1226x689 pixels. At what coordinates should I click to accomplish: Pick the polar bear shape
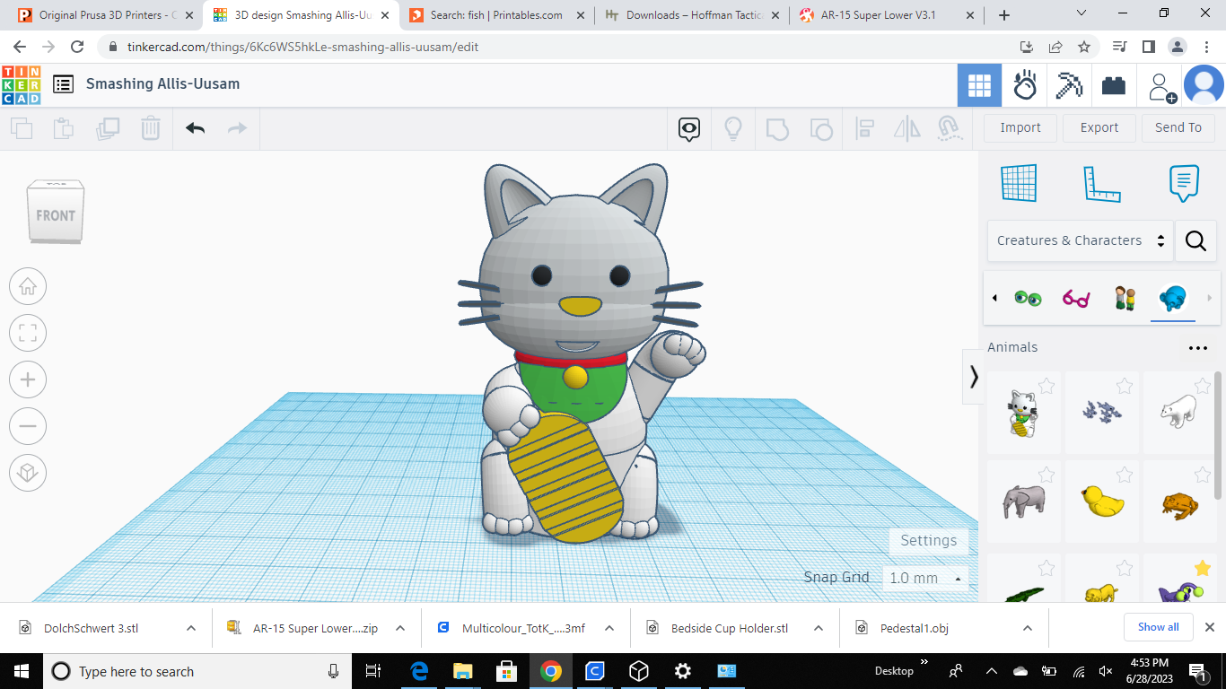point(1178,412)
